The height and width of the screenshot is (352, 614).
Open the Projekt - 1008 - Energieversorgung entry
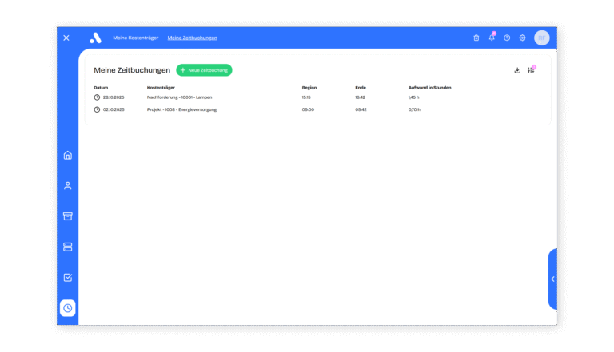click(x=181, y=109)
